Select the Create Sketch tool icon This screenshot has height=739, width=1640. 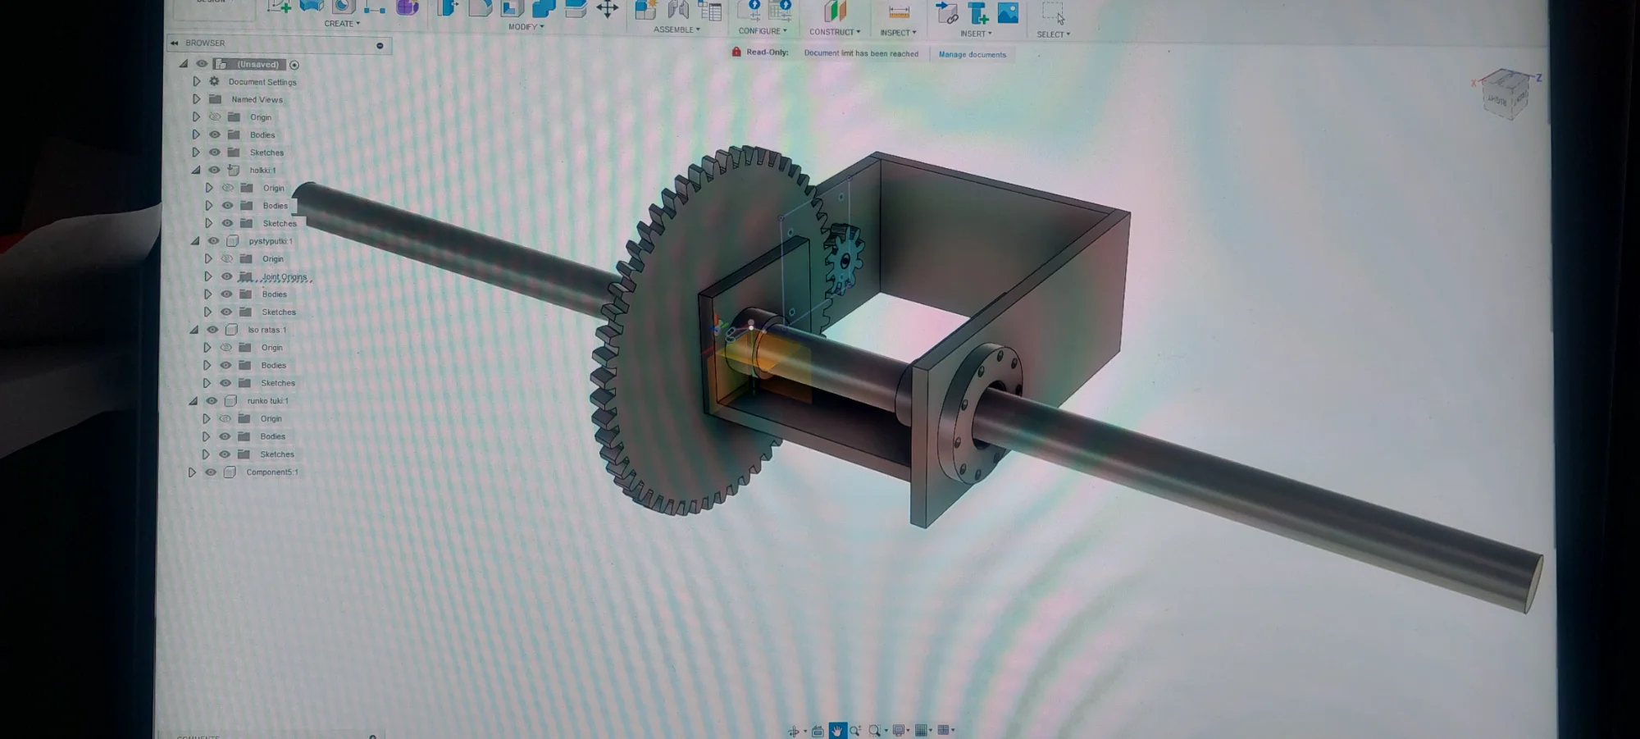(280, 7)
